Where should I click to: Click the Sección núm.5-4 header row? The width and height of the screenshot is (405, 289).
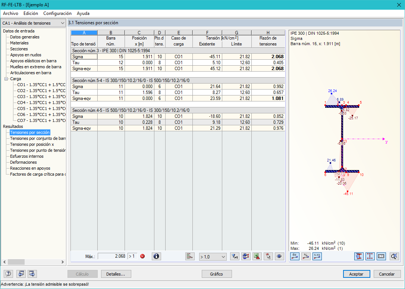[178, 81]
